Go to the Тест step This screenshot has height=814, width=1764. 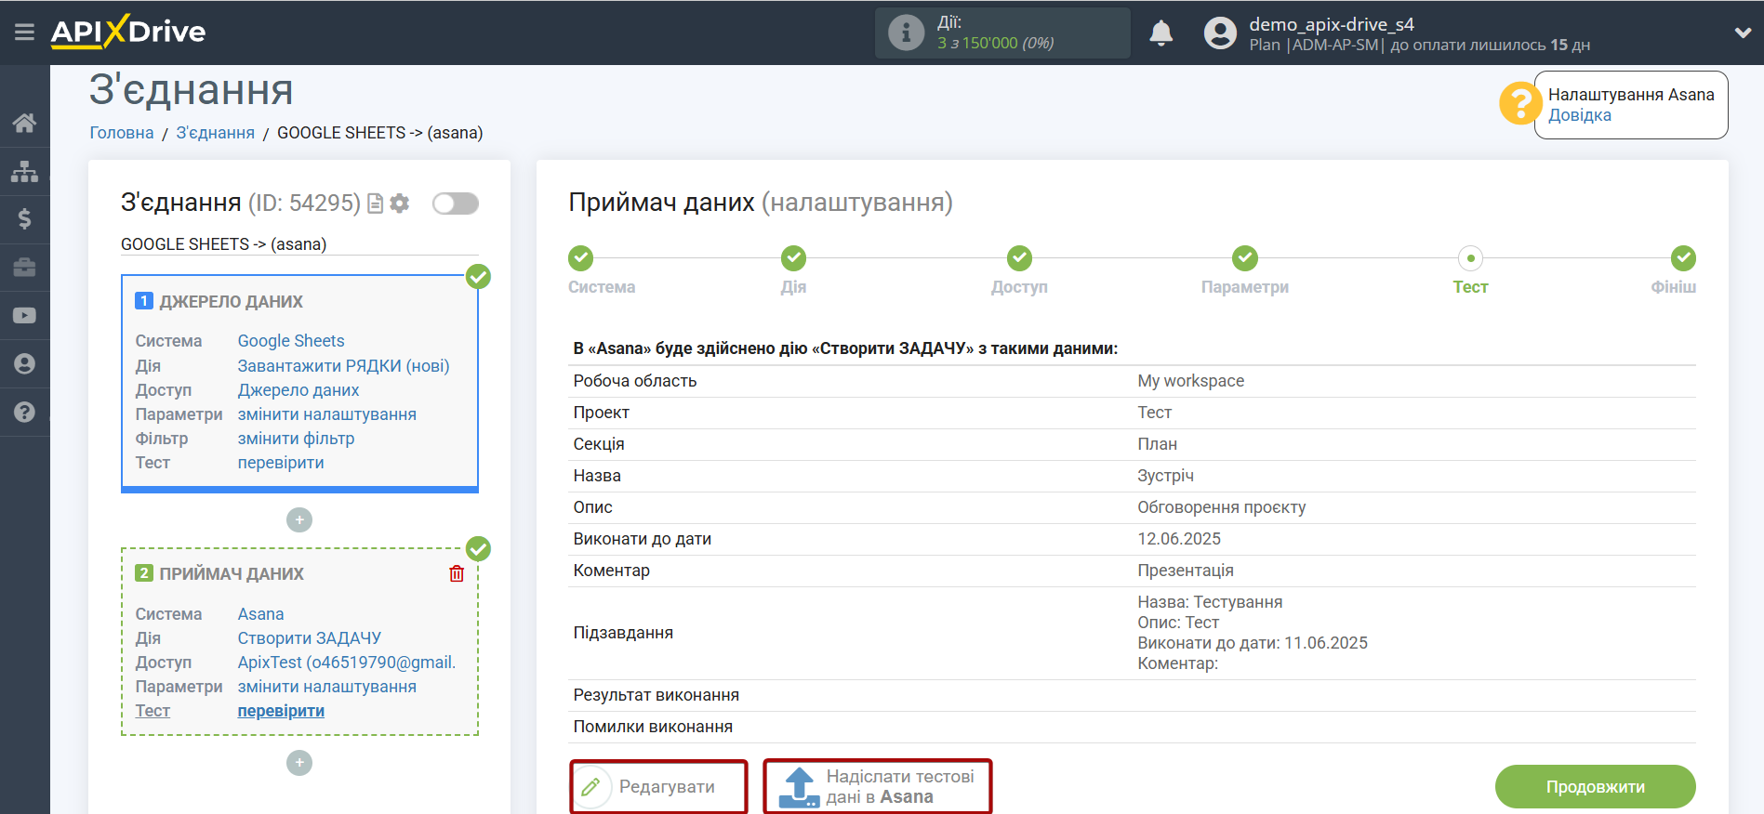pos(1470,257)
